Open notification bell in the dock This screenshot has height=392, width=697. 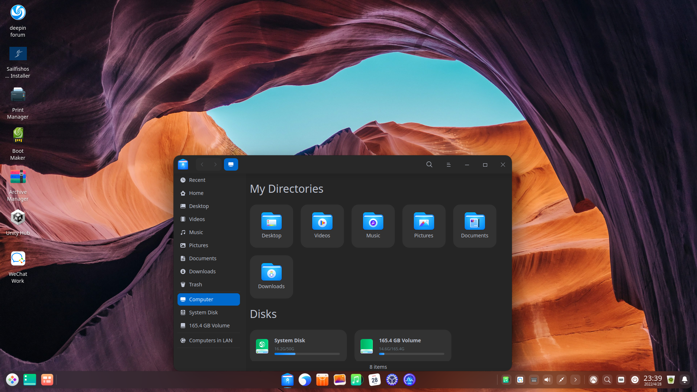tap(684, 380)
